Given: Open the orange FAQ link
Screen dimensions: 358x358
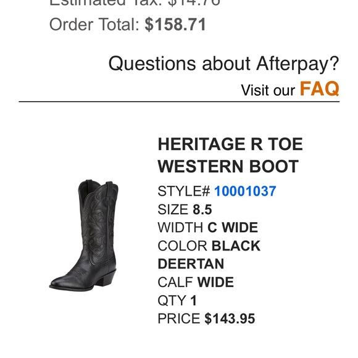Looking at the screenshot, I should 319,89.
